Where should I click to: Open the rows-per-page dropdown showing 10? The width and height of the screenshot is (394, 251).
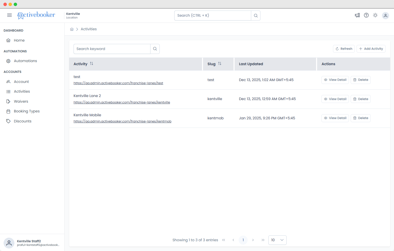(277, 240)
